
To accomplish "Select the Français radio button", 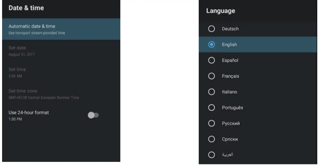I will click(x=211, y=76).
